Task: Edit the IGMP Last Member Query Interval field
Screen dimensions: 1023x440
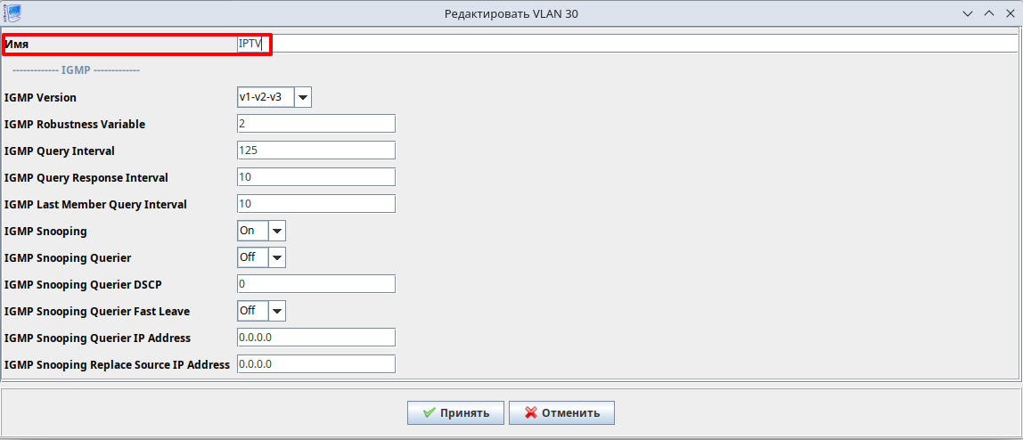Action: coord(315,204)
